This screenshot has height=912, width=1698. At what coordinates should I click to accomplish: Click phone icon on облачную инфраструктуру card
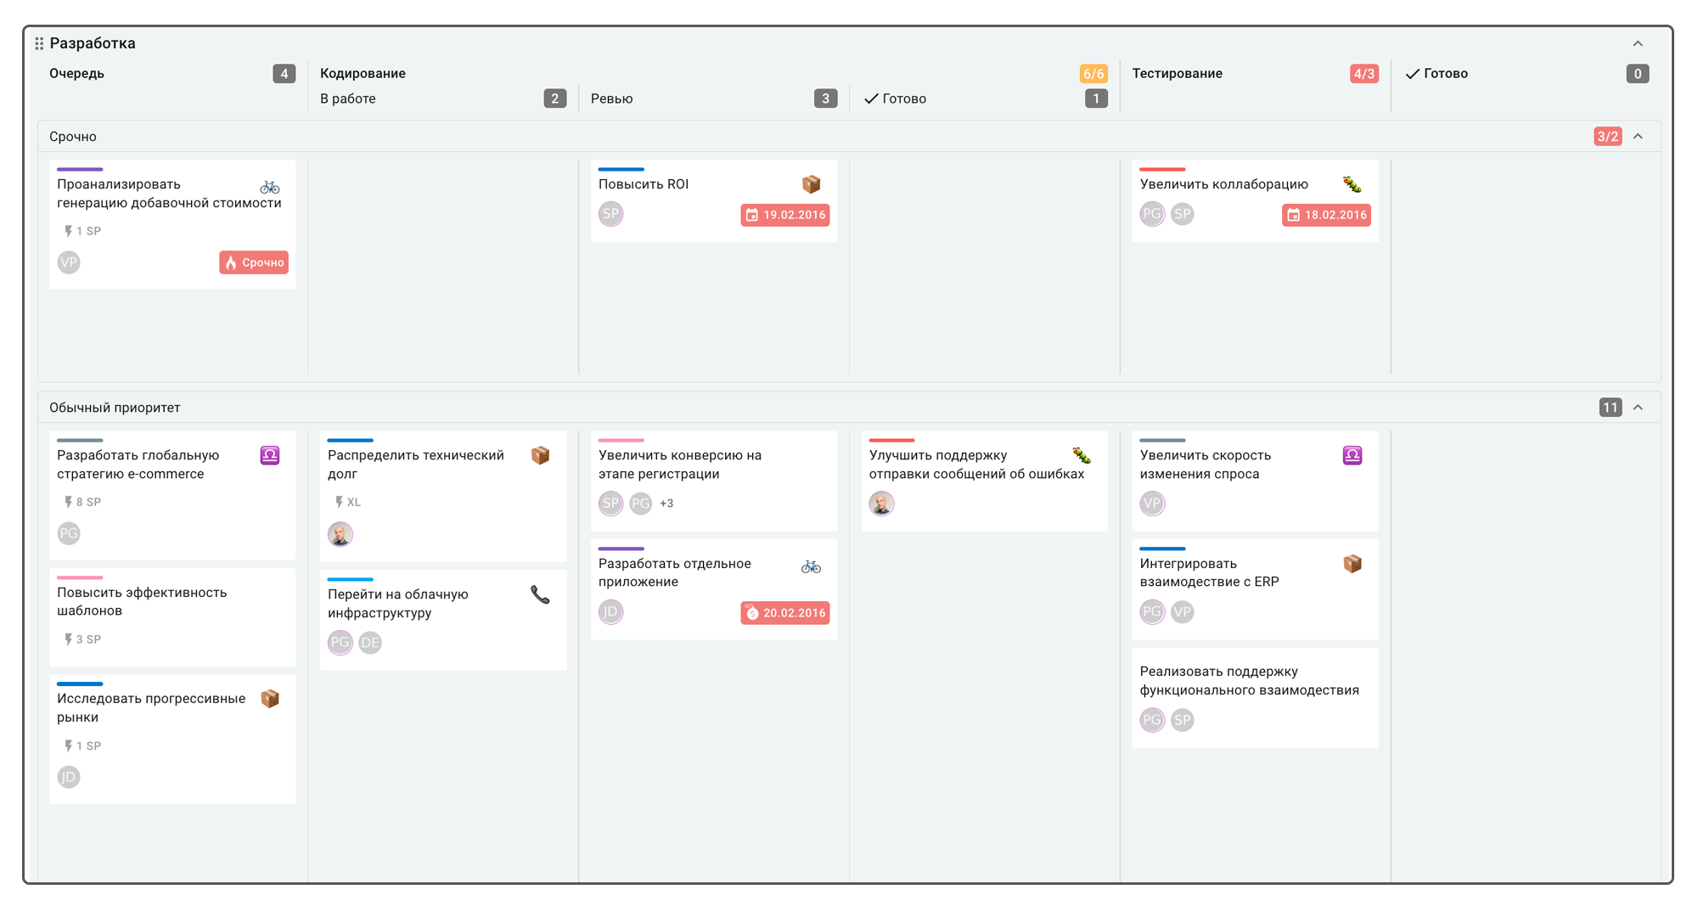click(x=540, y=594)
